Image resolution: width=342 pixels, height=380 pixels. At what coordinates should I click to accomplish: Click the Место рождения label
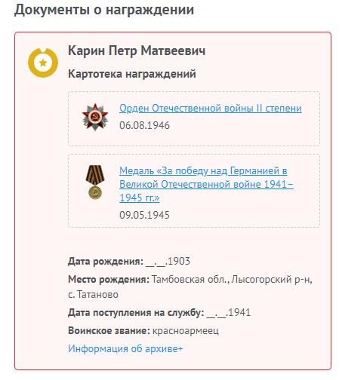pos(109,280)
